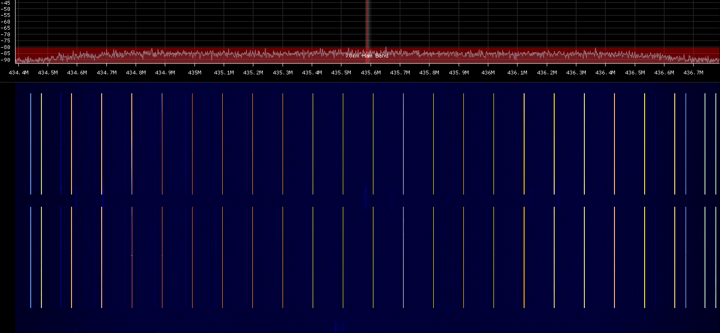Click the 436.4M frequency label

(606, 73)
